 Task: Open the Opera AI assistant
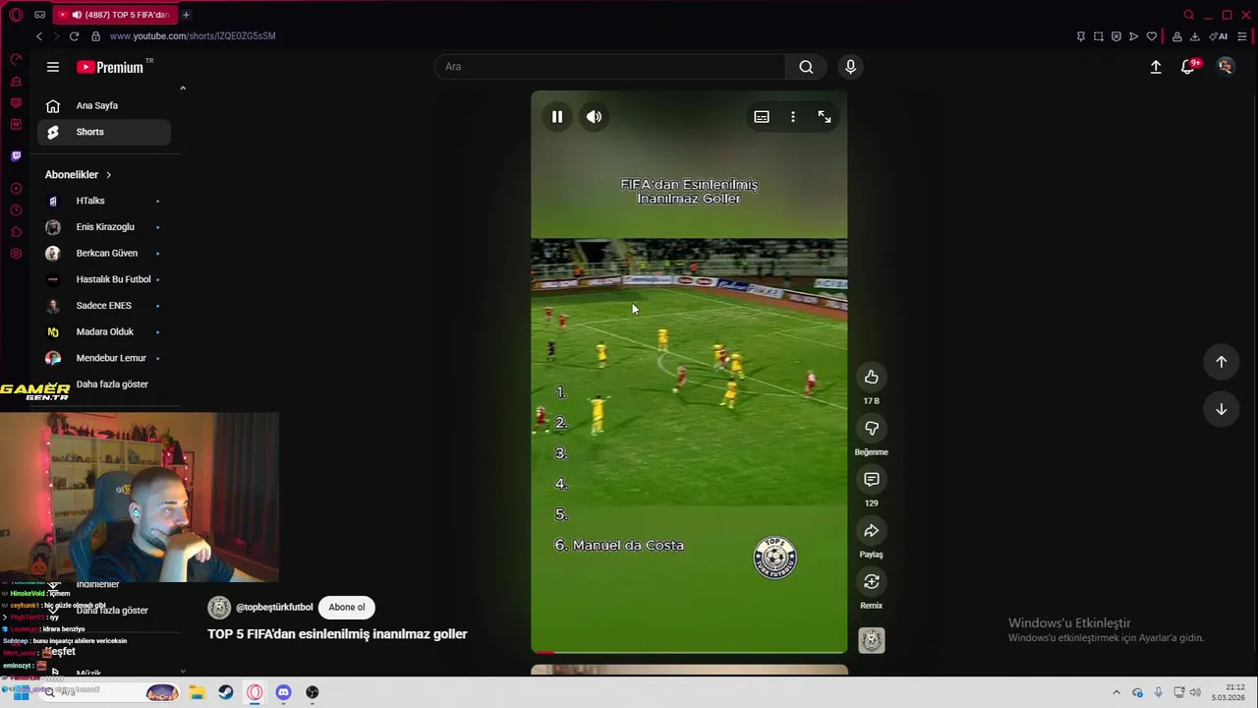click(x=1219, y=36)
